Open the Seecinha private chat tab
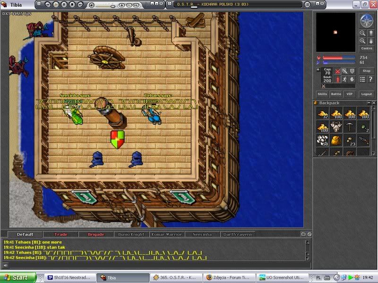The height and width of the screenshot is (283, 378). [x=202, y=234]
